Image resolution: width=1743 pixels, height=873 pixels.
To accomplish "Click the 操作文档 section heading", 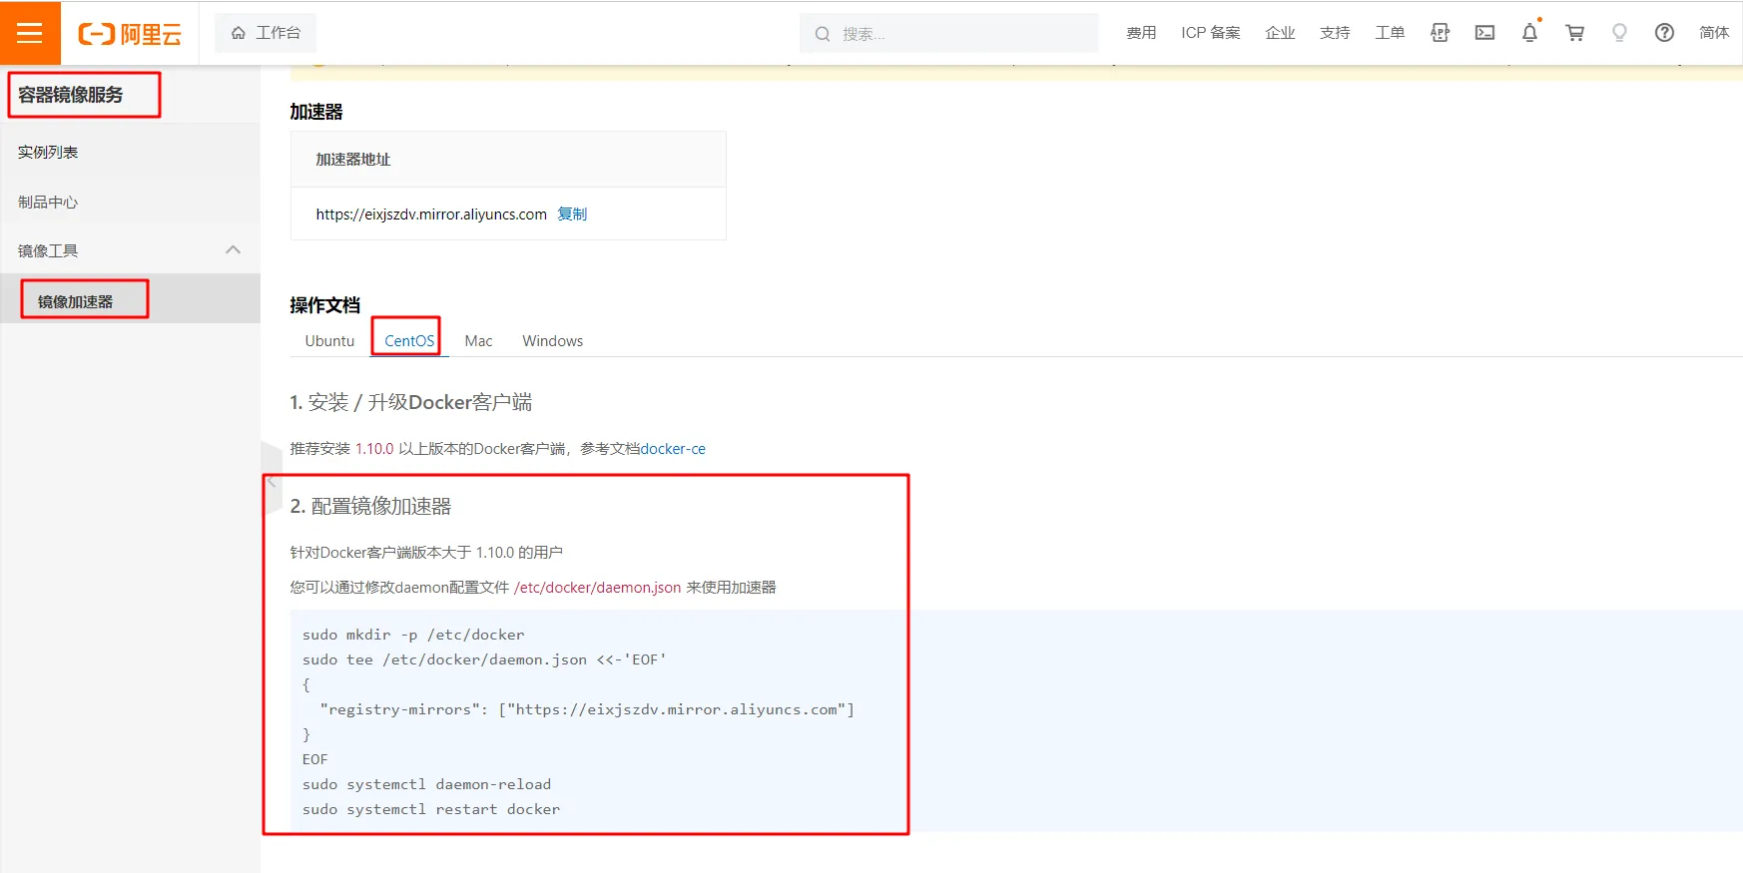I will coord(325,304).
